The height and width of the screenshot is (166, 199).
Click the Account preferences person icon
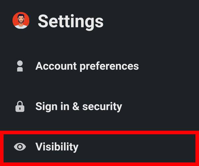coord(20,66)
